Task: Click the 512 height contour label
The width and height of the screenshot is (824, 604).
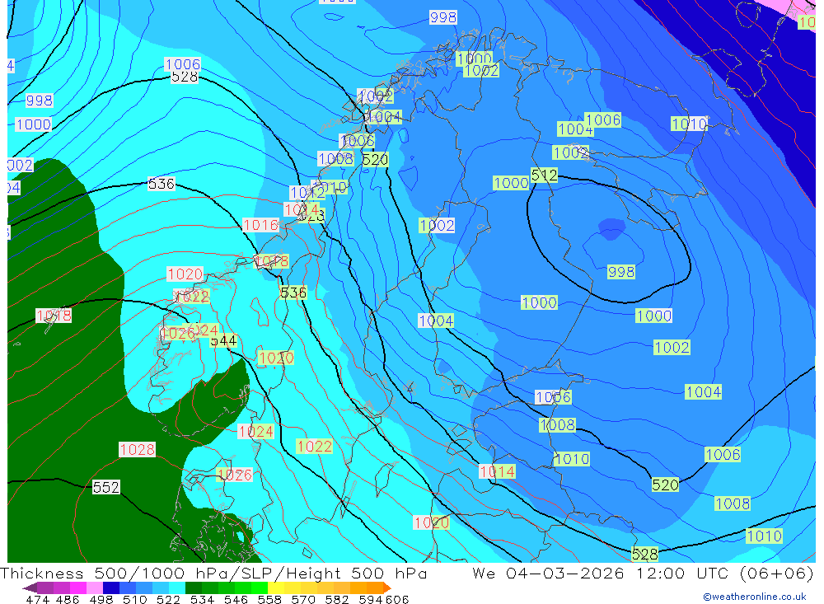Action: [x=544, y=175]
